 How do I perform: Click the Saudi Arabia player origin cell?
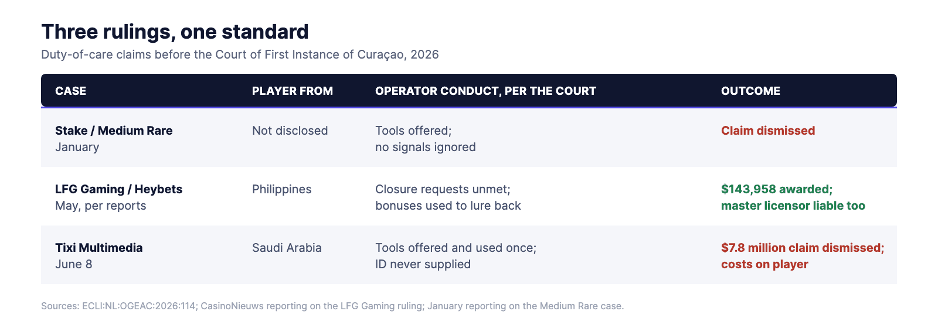(287, 248)
